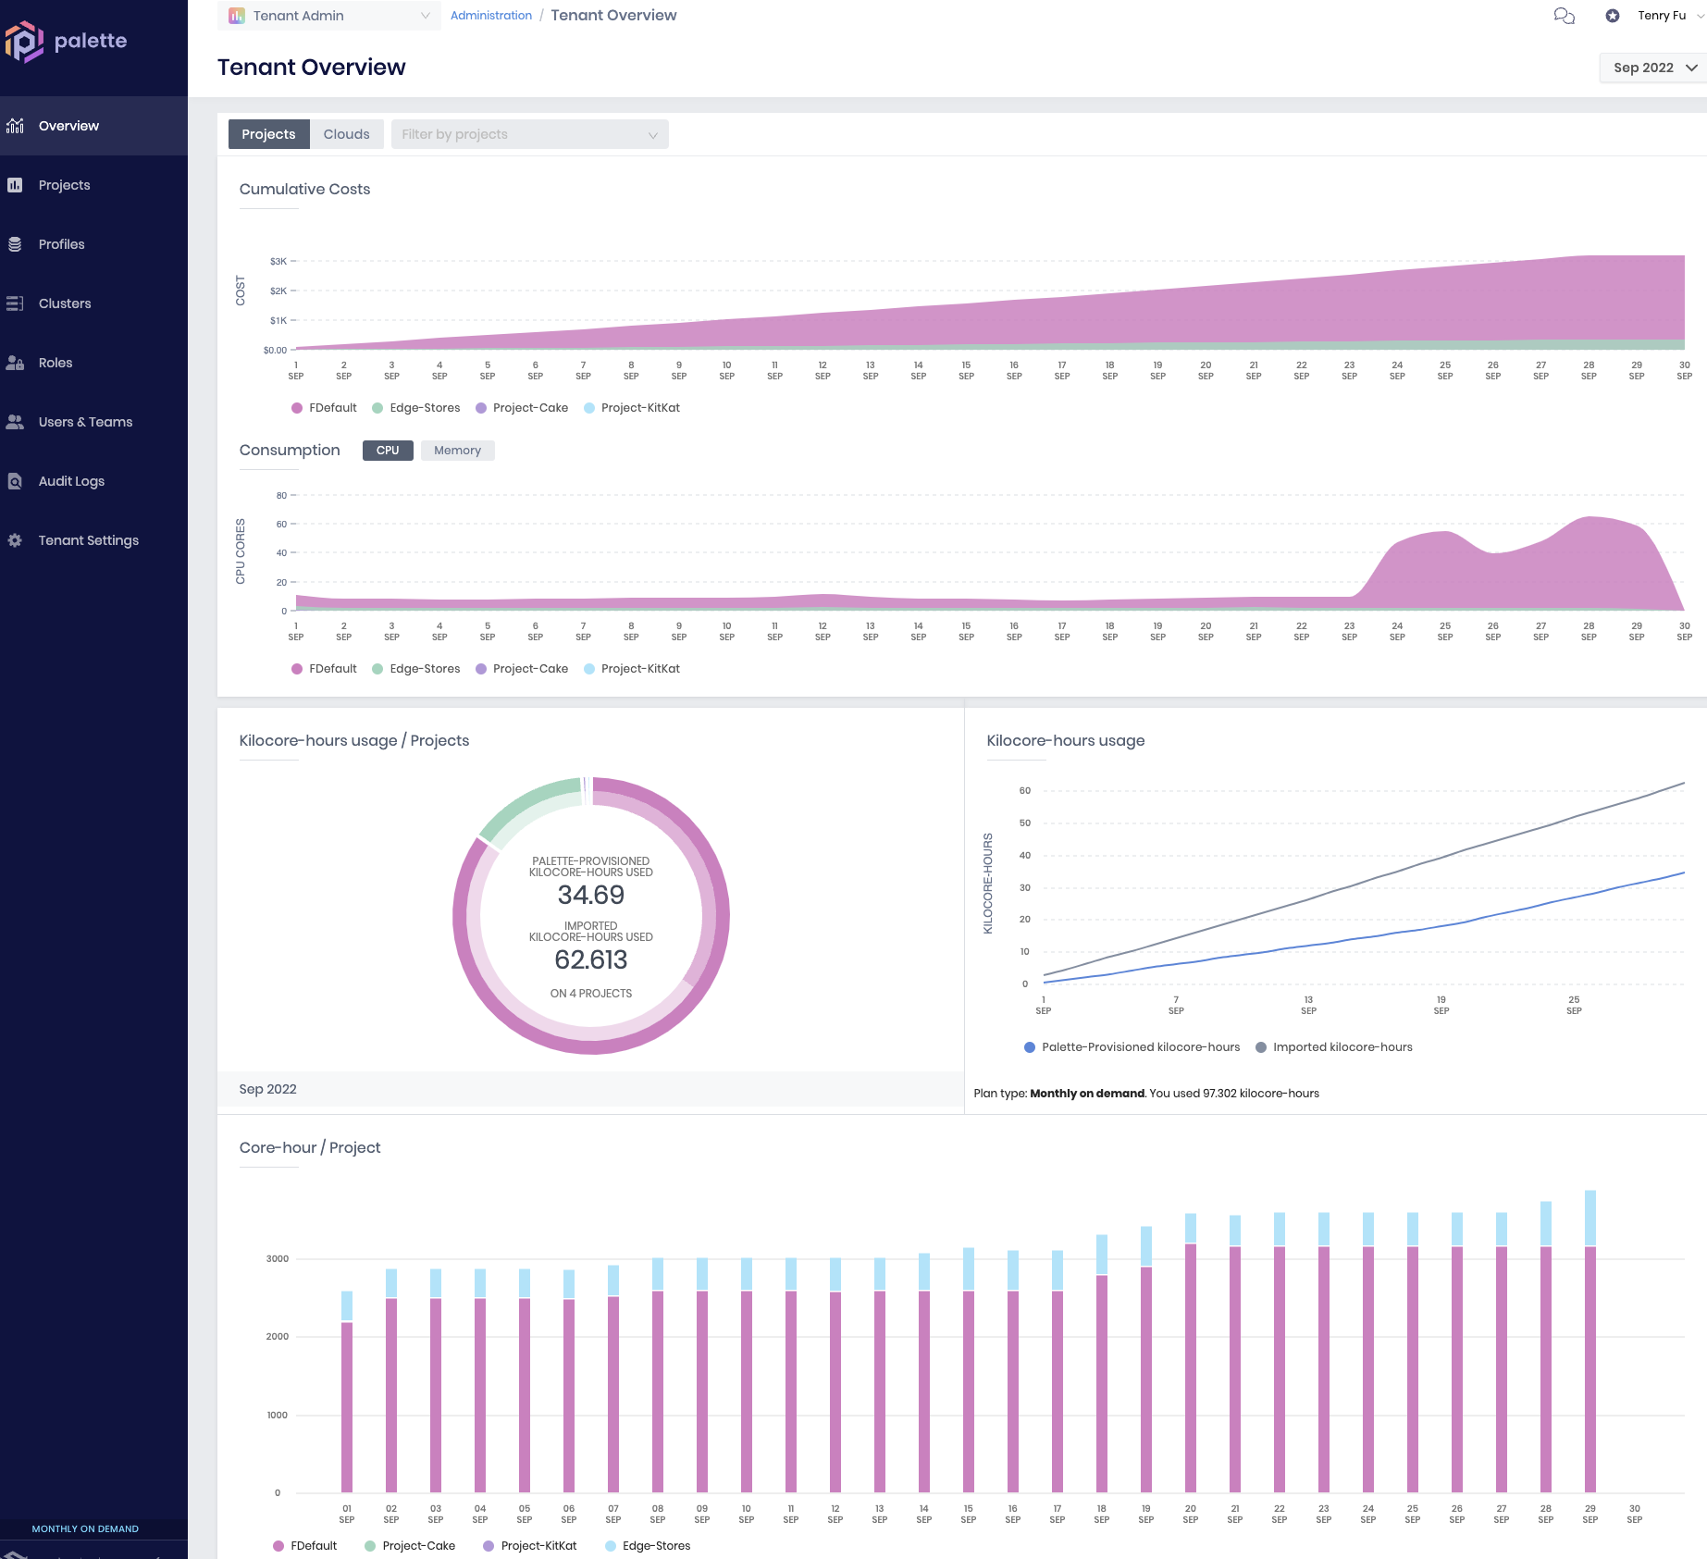Click the Users & Teams icon
The image size is (1707, 1559).
tap(15, 422)
